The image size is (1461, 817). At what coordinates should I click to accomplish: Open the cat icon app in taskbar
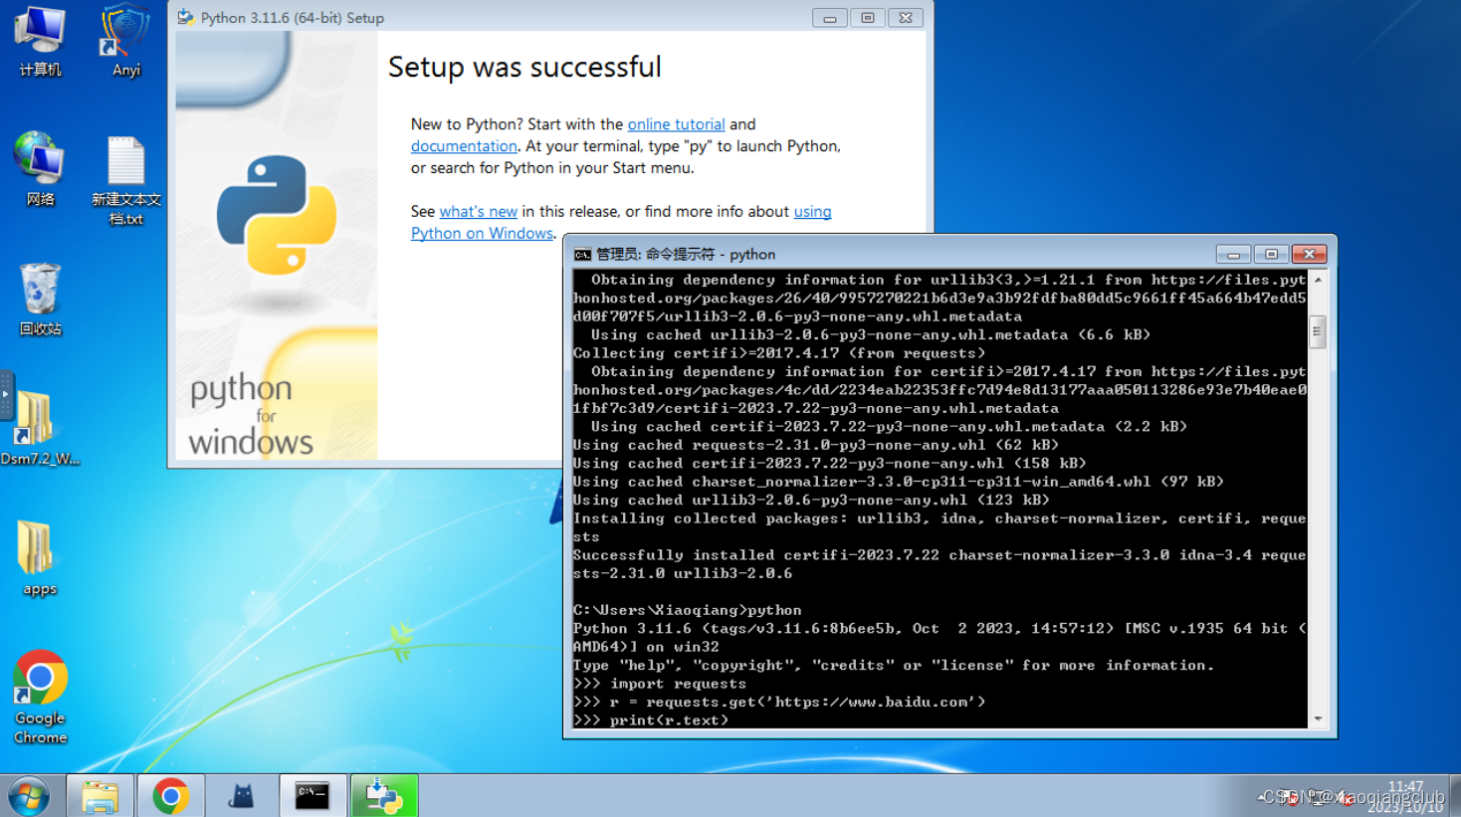pyautogui.click(x=242, y=796)
